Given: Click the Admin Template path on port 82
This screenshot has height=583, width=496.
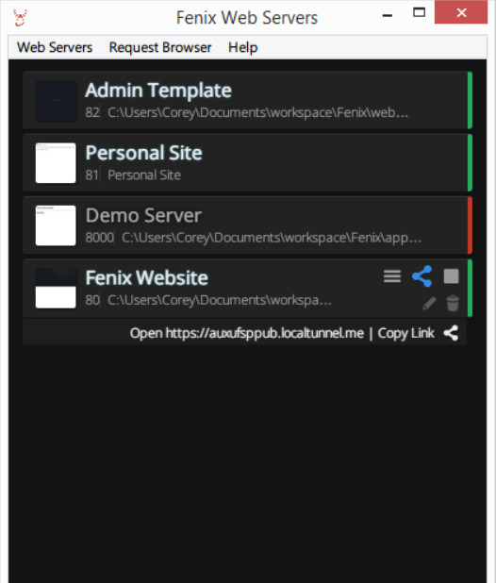Looking at the screenshot, I should [258, 112].
